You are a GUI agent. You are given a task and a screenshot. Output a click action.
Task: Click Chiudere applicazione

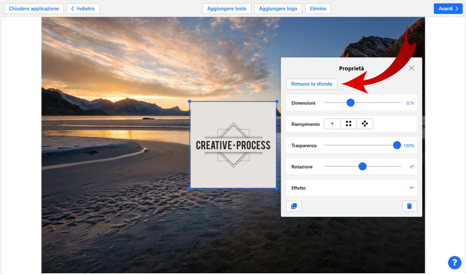pos(34,8)
